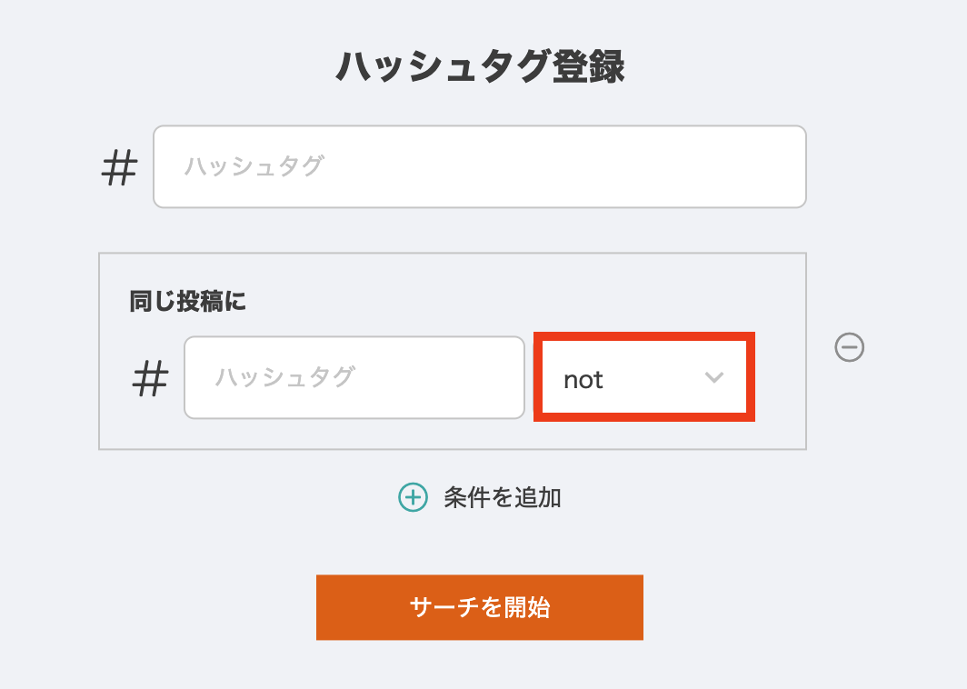967x689 pixels.
Task: Click the hash mark inside the 同じ投稿に section
Action: pos(151,377)
